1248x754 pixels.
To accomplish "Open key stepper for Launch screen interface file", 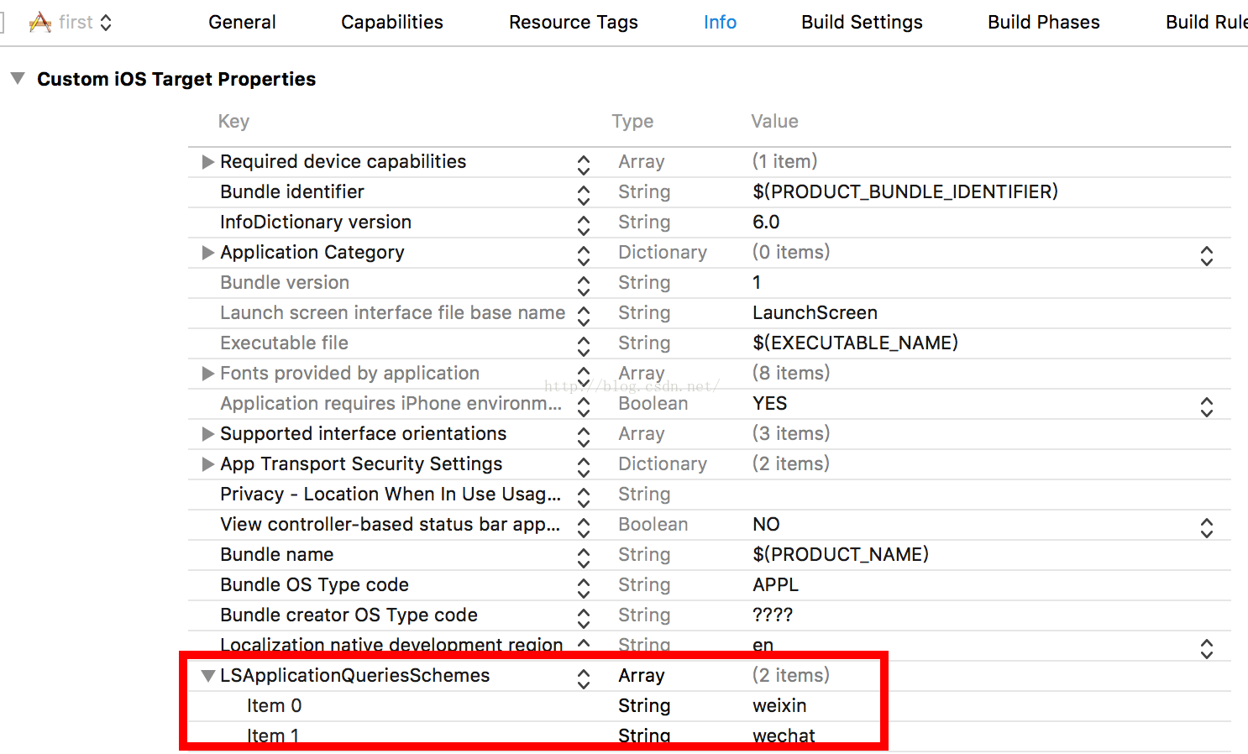I will coord(584,316).
